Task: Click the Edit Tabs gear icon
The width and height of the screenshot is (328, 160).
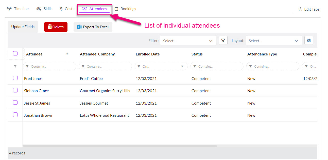Action: (x=300, y=9)
